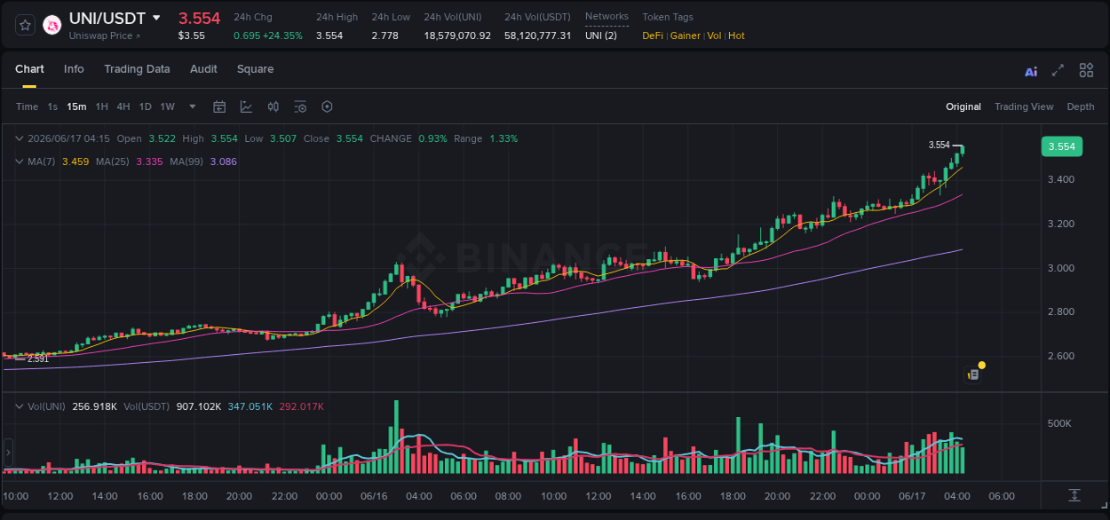Viewport: 1110px width, 520px height.
Task: Add UNI/USDT to favorites with star icon
Action: [26, 25]
